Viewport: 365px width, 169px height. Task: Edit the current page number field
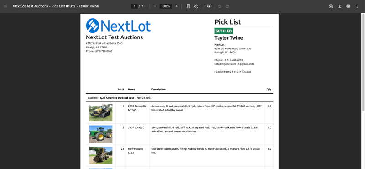coord(134,6)
